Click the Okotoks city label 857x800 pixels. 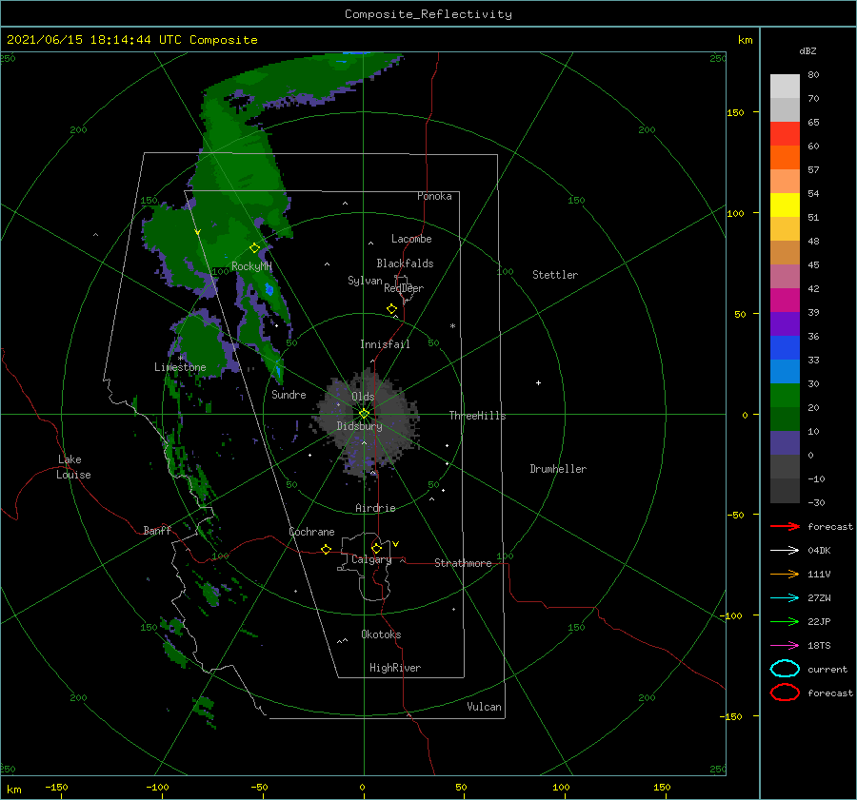[381, 634]
